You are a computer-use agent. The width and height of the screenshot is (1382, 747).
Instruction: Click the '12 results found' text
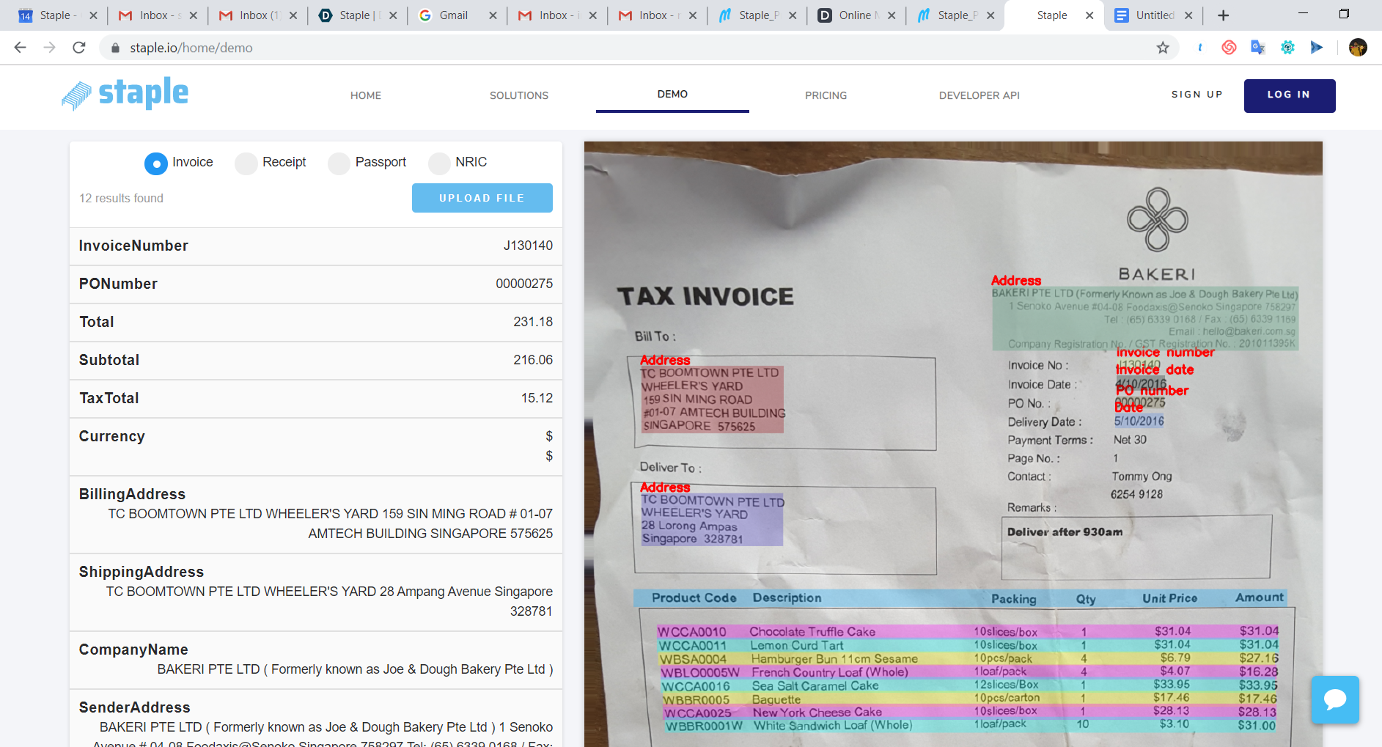tap(121, 198)
